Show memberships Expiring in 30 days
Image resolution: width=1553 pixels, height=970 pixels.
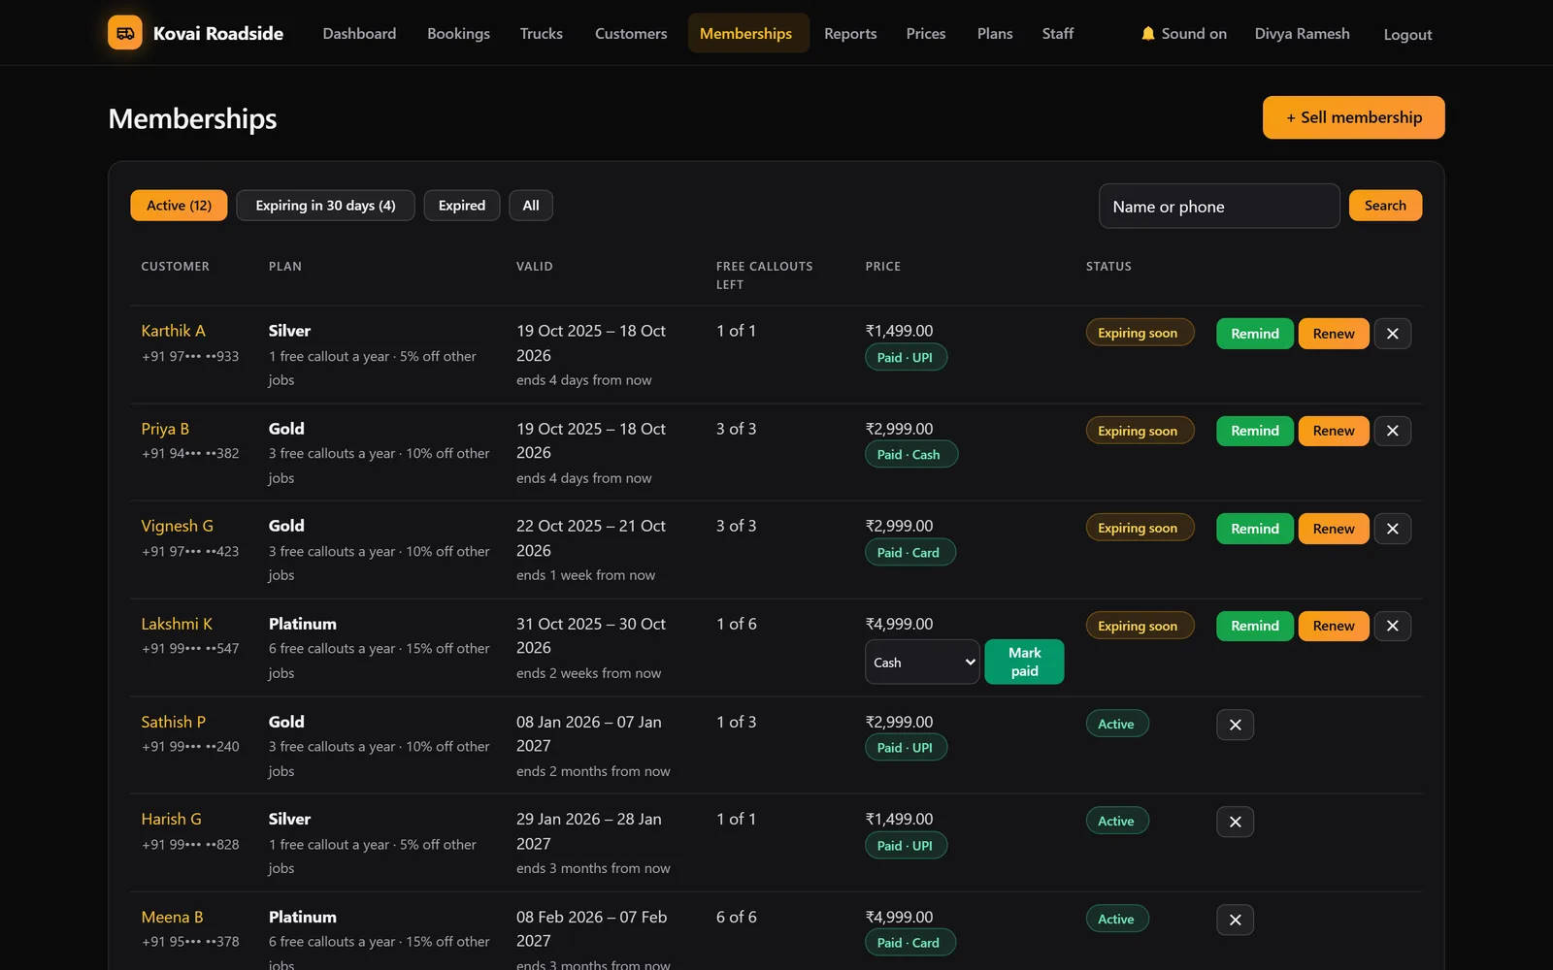pyautogui.click(x=325, y=206)
